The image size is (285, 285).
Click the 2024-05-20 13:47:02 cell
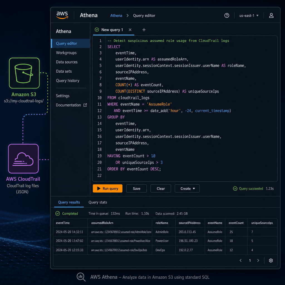[69, 241]
